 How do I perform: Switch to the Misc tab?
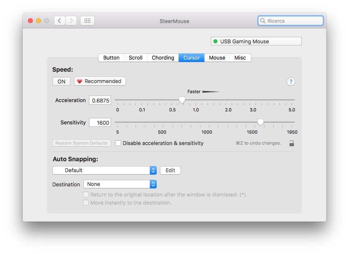[x=240, y=58]
